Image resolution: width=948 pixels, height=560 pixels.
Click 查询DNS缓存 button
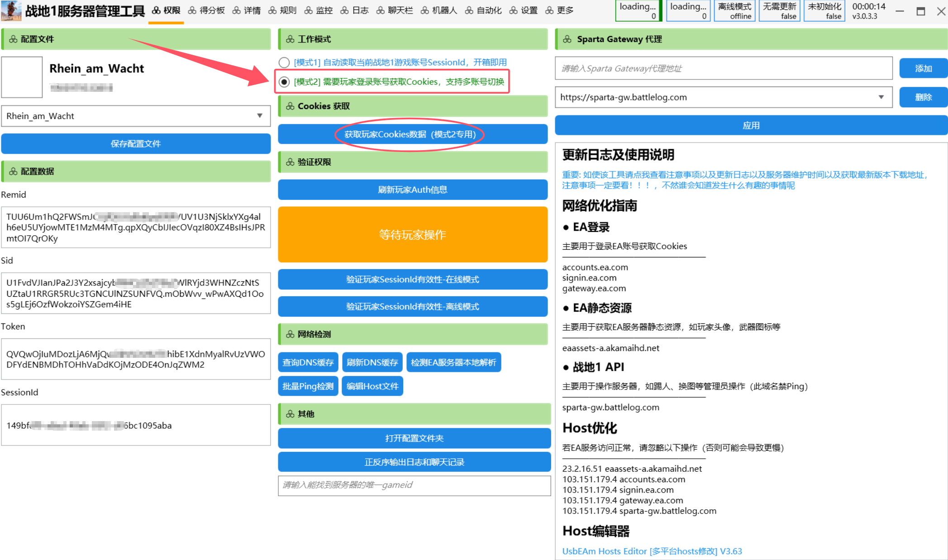[308, 362]
